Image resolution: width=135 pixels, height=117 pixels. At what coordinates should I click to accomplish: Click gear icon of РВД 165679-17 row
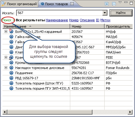coord(11,78)
